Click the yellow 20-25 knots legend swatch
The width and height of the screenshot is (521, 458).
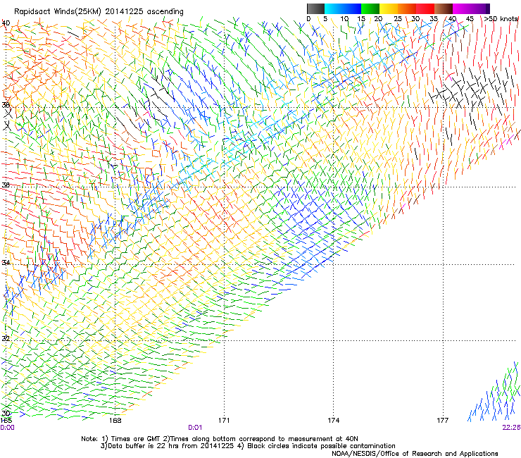pos(389,8)
